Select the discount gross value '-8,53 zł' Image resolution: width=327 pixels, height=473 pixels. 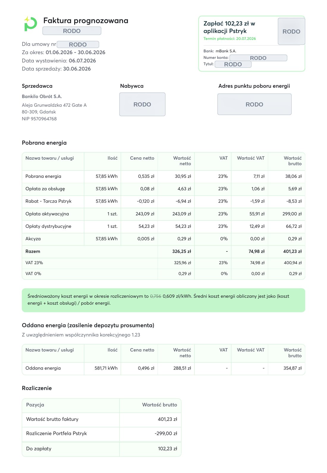pos(294,201)
